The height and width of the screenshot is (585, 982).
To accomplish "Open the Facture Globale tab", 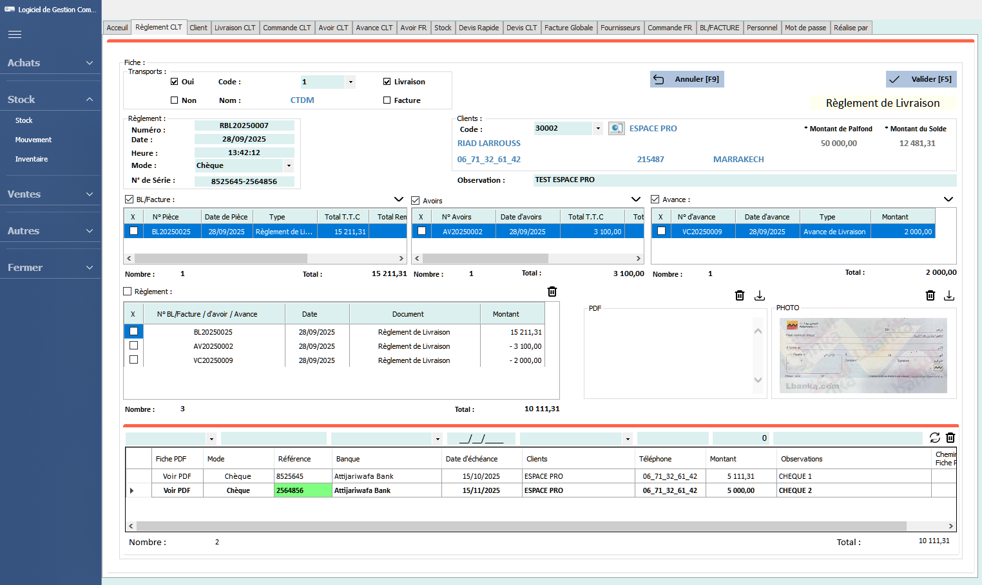I will coord(568,28).
